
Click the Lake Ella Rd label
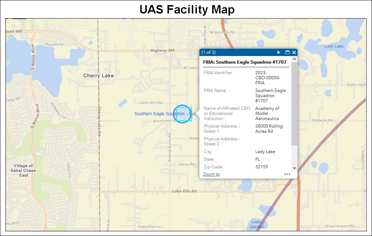click(x=184, y=191)
